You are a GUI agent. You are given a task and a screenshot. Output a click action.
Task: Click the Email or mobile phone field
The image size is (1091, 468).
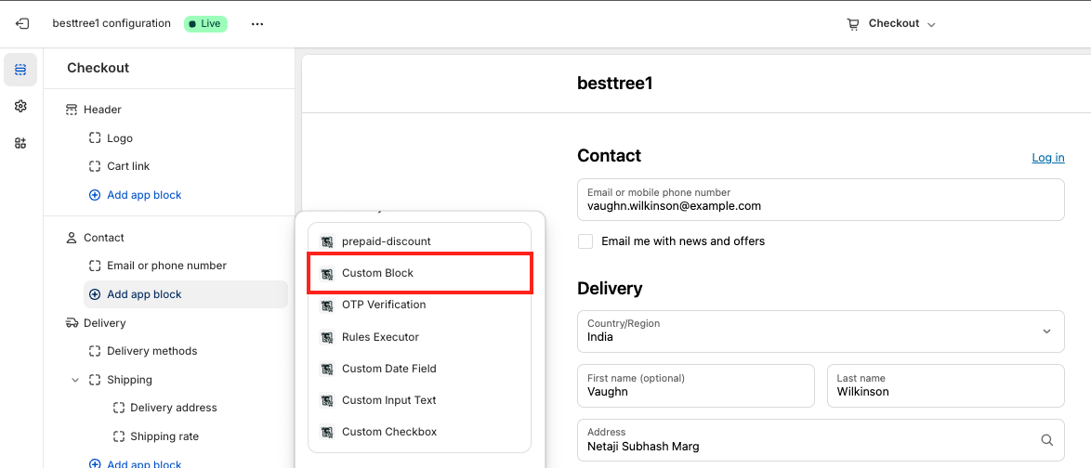(x=821, y=200)
